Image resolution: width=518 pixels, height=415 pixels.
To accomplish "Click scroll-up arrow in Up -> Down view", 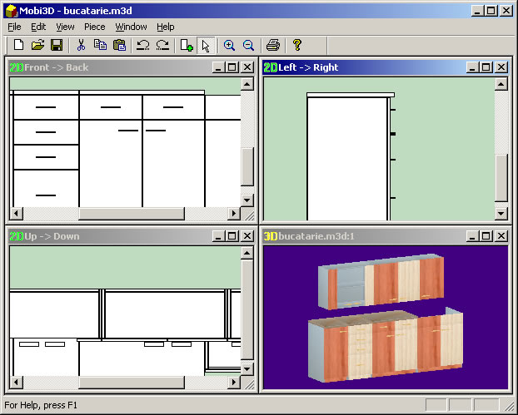I will 247,253.
